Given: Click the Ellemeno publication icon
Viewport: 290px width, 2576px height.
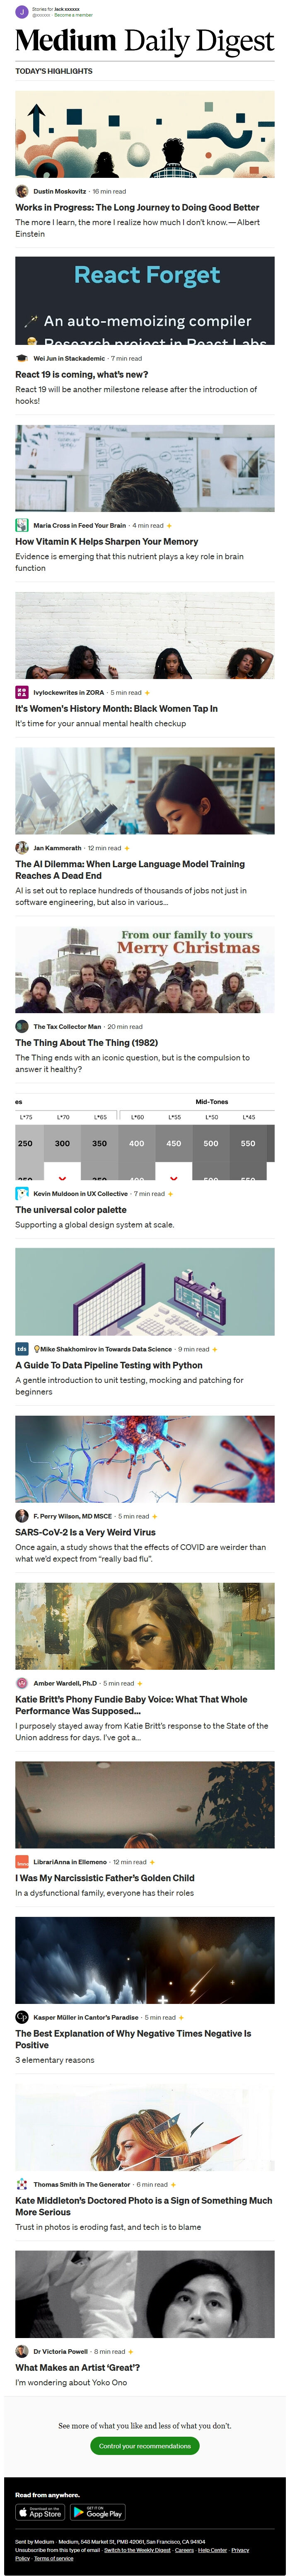Looking at the screenshot, I should pyautogui.click(x=22, y=1862).
